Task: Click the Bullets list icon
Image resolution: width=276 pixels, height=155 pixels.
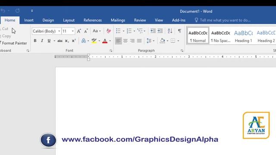Action: click(118, 31)
